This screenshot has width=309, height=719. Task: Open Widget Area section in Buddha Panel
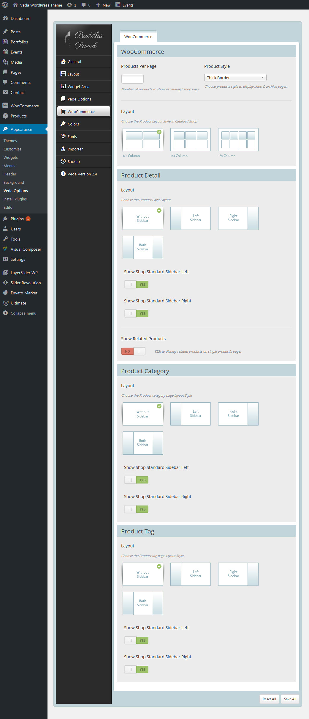pyautogui.click(x=84, y=87)
